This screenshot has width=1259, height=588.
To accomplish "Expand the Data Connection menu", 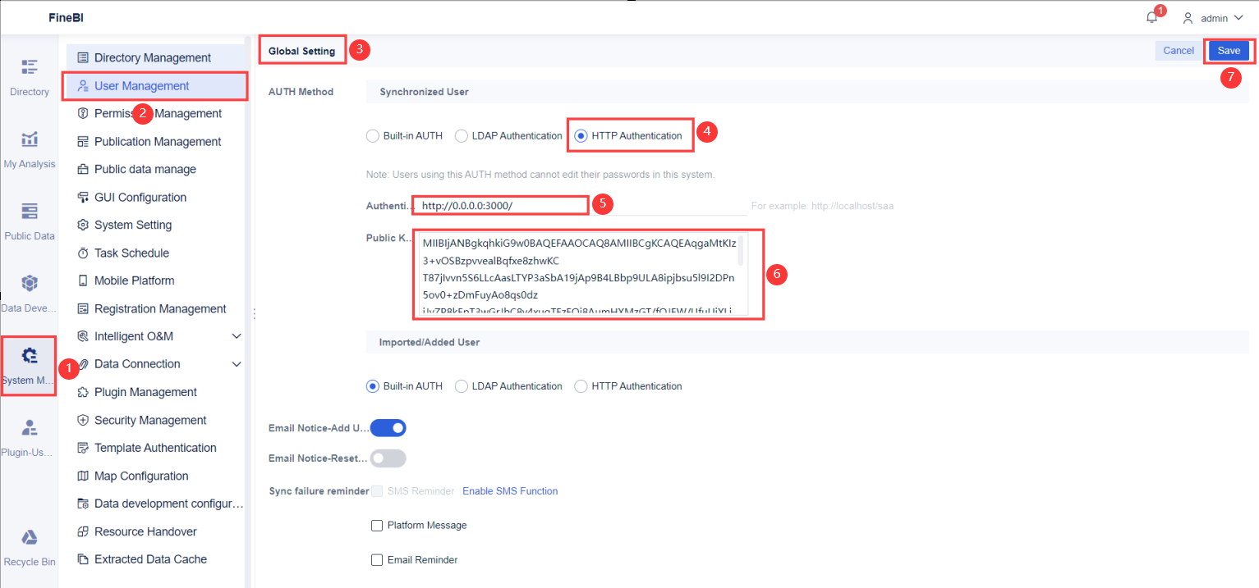I will coord(136,363).
